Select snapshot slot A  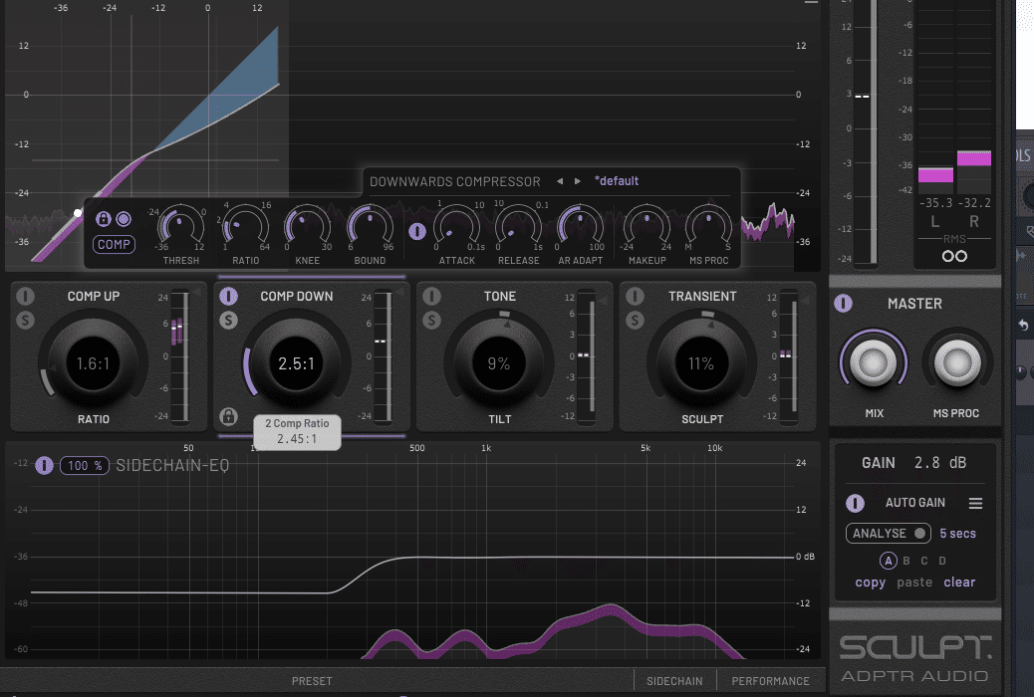889,561
